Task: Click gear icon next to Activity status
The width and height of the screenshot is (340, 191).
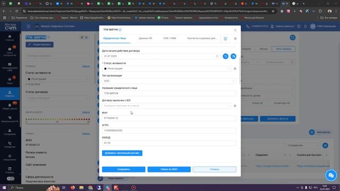Action: (x=235, y=68)
